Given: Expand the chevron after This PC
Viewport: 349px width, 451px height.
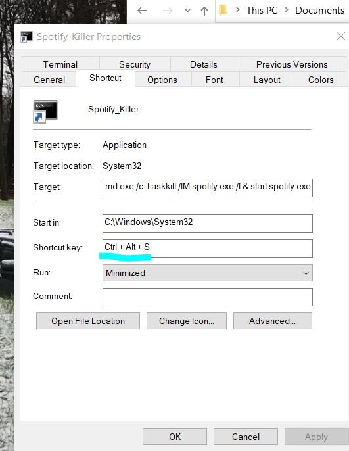Looking at the screenshot, I should pyautogui.click(x=287, y=10).
